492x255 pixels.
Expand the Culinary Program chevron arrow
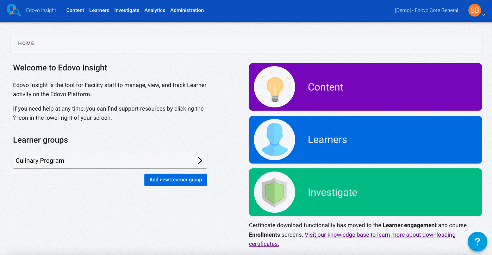(200, 161)
